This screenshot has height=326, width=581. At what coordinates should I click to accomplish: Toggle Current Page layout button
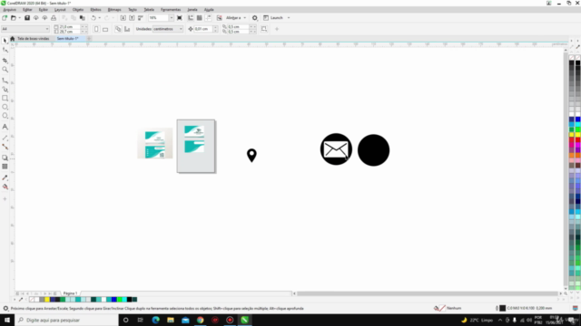pos(127,29)
